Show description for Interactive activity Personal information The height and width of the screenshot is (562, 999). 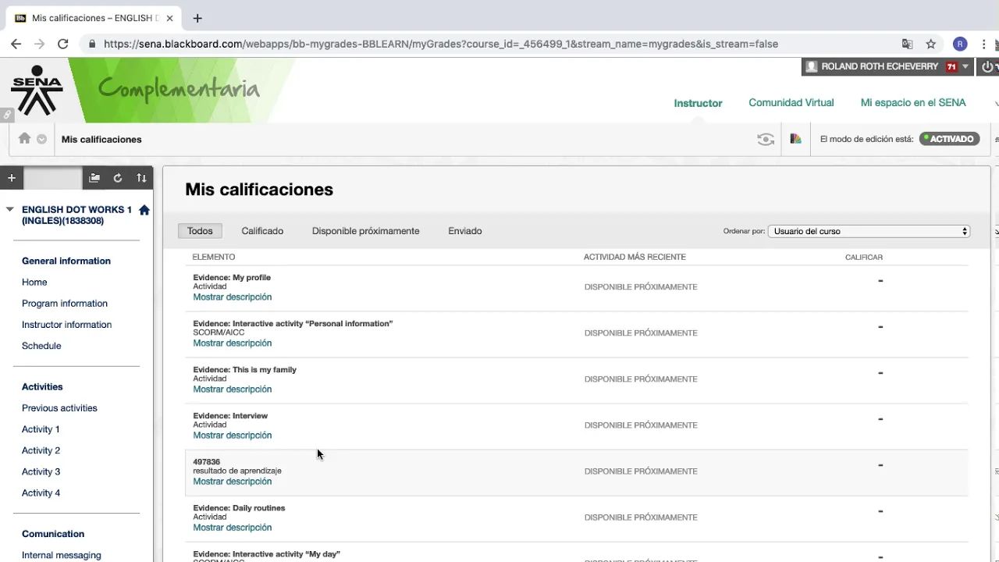(x=232, y=343)
